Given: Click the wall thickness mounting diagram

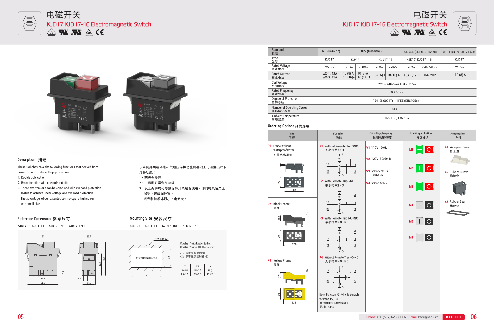Looking at the screenshot, I should click(150, 258).
